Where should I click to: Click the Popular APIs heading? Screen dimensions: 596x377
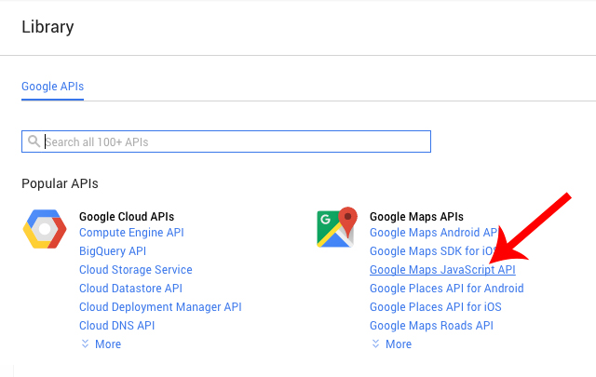60,183
